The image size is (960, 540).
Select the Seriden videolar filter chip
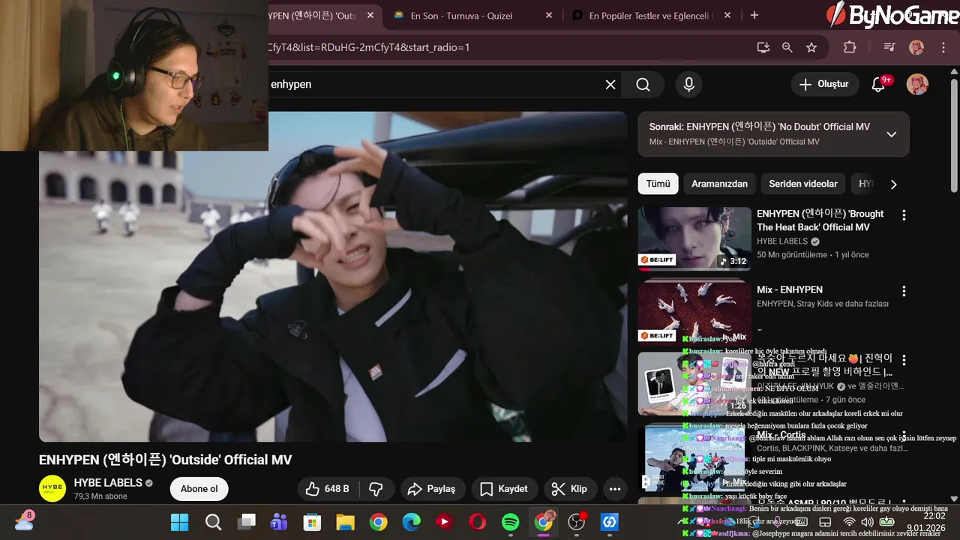click(x=803, y=184)
